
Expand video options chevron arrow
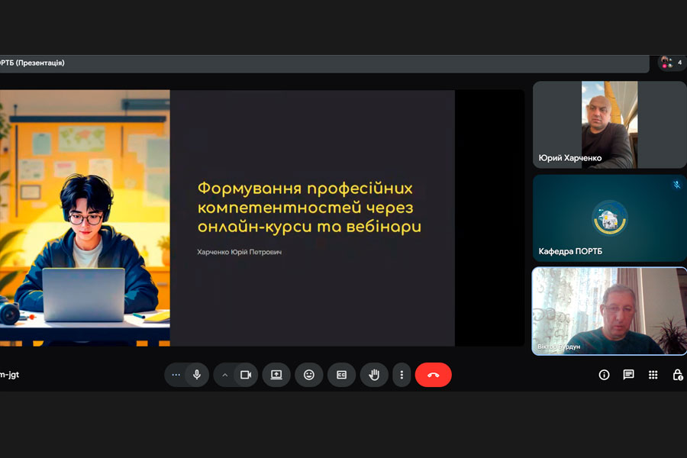point(224,375)
